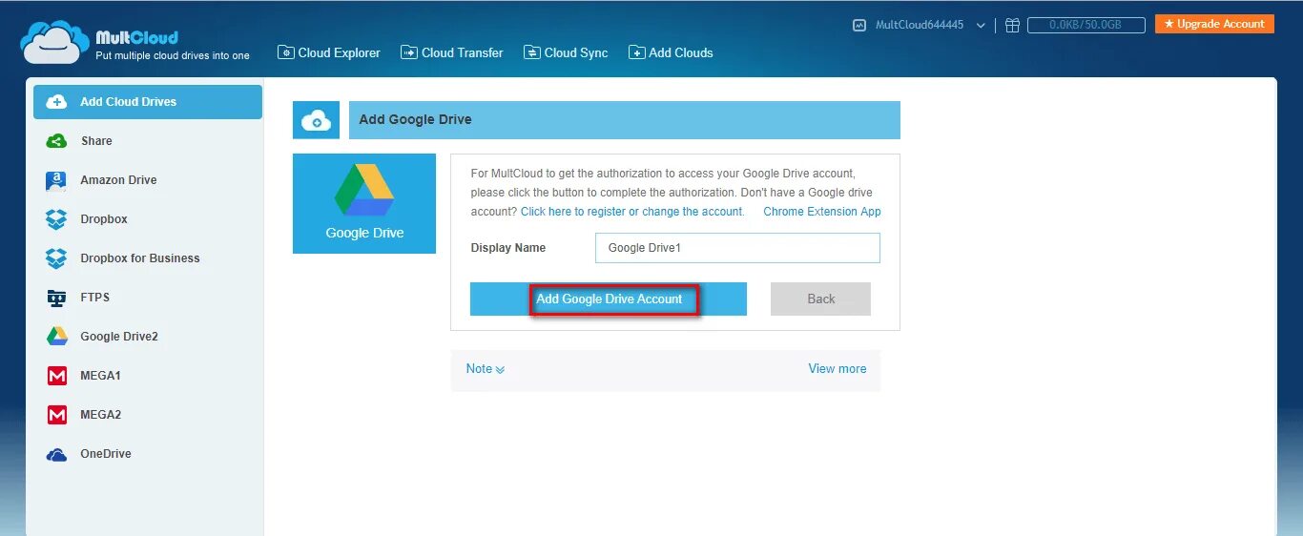Screen dimensions: 1303x536
Task: Click the 0.0KB/50.0GB storage usage bar
Action: click(1086, 26)
